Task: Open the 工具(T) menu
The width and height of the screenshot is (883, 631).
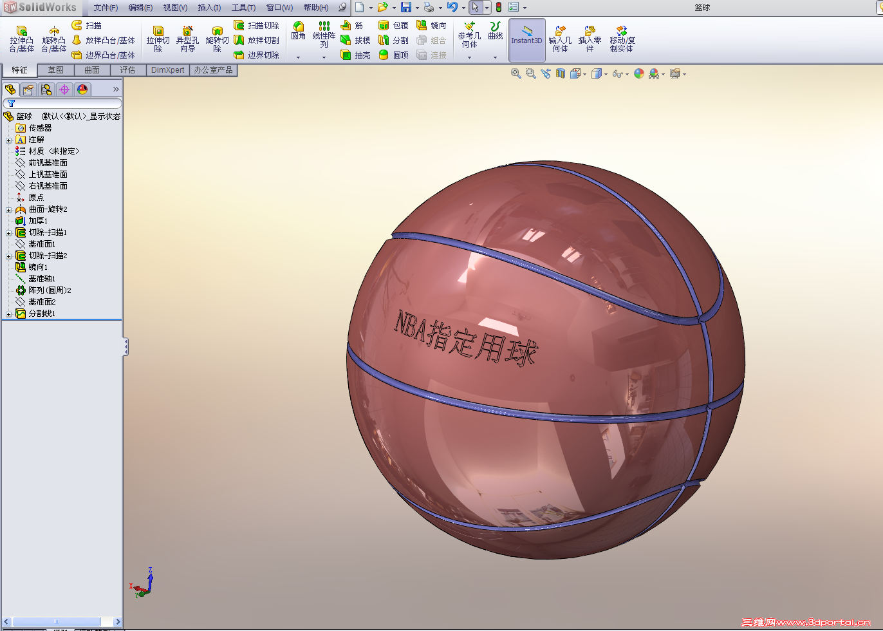Action: (243, 7)
